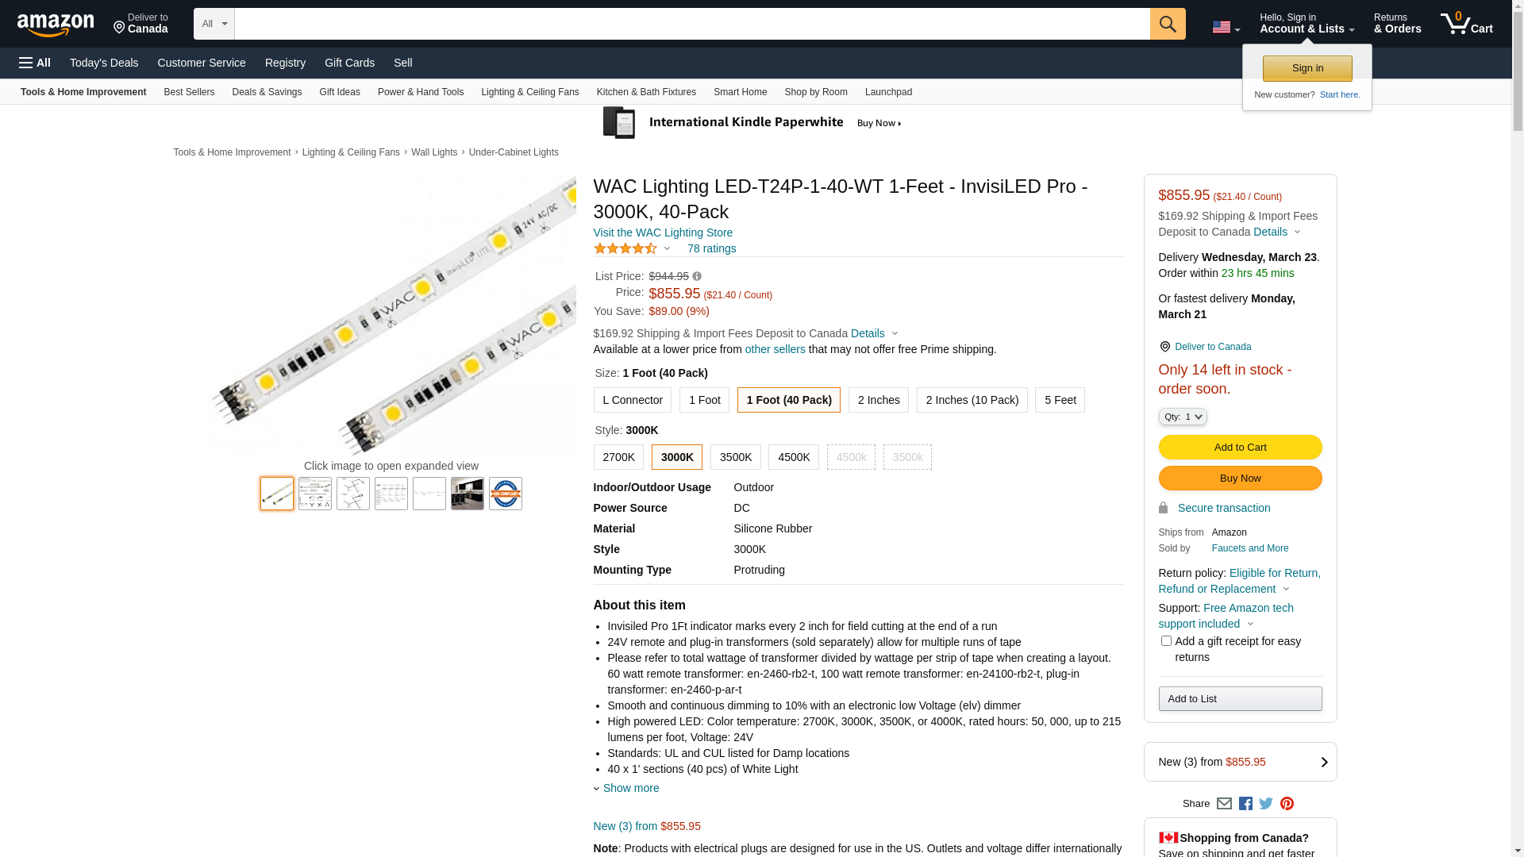Visit the WAC Lighting Store link
Viewport: 1524px width, 857px height.
663,233
